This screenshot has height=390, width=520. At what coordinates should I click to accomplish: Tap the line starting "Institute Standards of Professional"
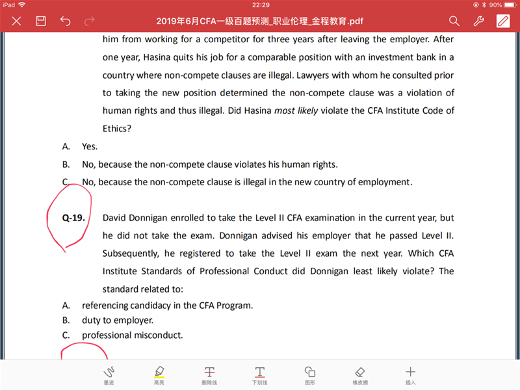coord(278,271)
